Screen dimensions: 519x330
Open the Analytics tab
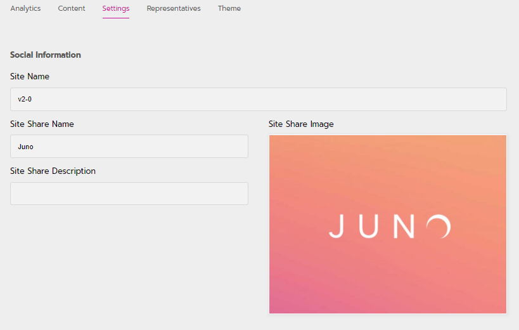25,8
